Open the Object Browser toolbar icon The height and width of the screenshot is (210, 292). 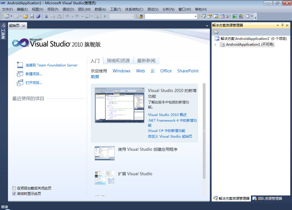point(222,16)
